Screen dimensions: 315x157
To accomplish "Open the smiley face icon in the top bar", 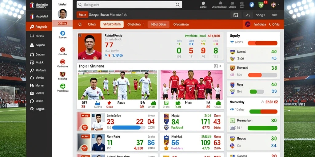I will (203, 3).
